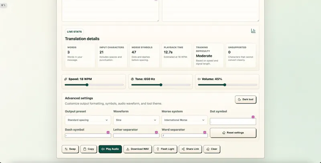This screenshot has height=163, width=321.
Task: Click the bar chart icon in Live Stats
Action: click(253, 31)
